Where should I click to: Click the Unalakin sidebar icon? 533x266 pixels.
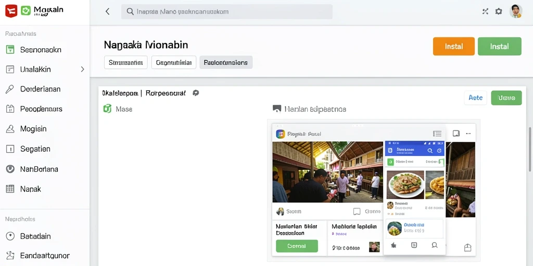click(x=10, y=70)
